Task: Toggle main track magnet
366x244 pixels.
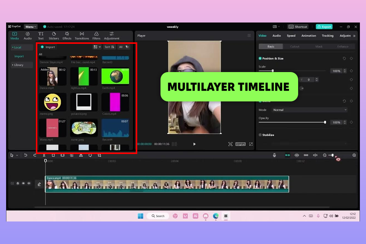Action: (287, 155)
